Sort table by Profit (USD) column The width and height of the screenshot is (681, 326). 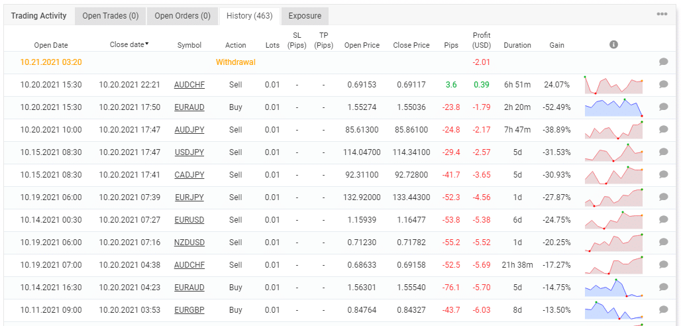(482, 40)
